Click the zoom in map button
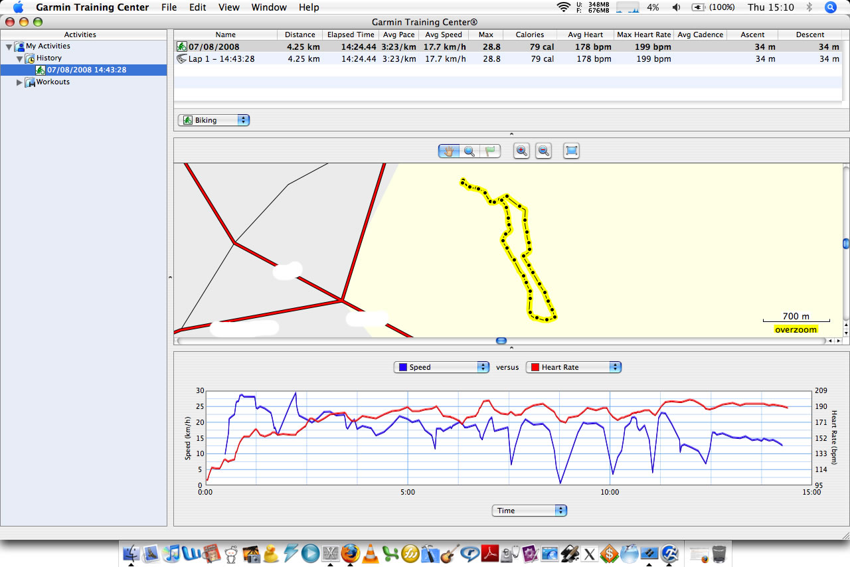The width and height of the screenshot is (850, 567). [x=522, y=151]
